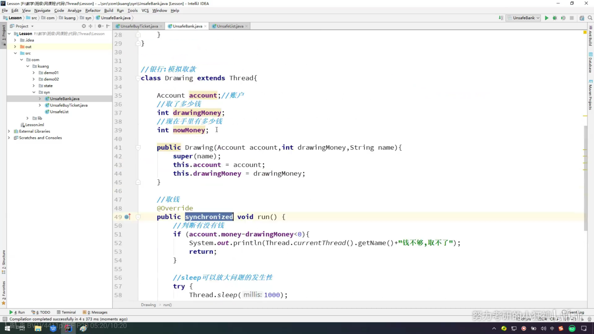Click the editor vertical scrollbar
Viewport: 594px width, 334px height.
click(585, 178)
